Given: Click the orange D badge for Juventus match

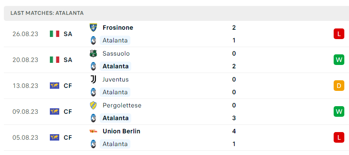Looking at the screenshot, I should click(x=339, y=86).
